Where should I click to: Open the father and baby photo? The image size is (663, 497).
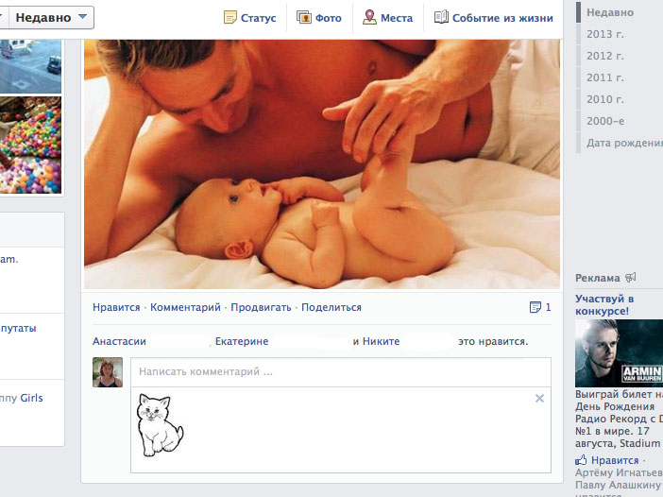[321, 161]
